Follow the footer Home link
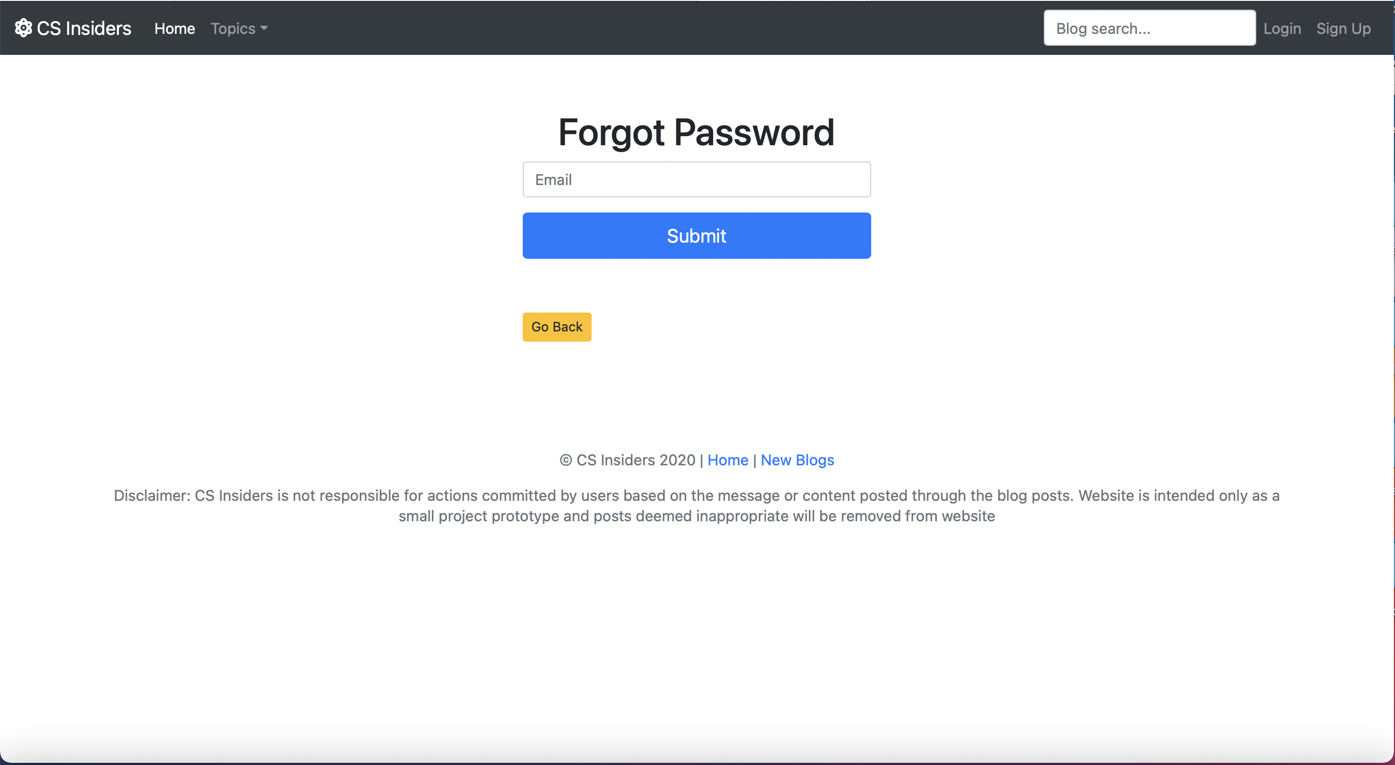 [x=728, y=460]
